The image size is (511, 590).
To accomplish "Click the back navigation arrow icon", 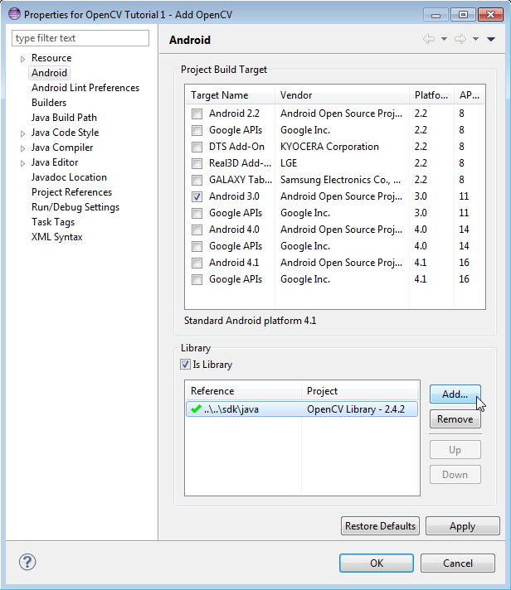I will click(x=429, y=39).
